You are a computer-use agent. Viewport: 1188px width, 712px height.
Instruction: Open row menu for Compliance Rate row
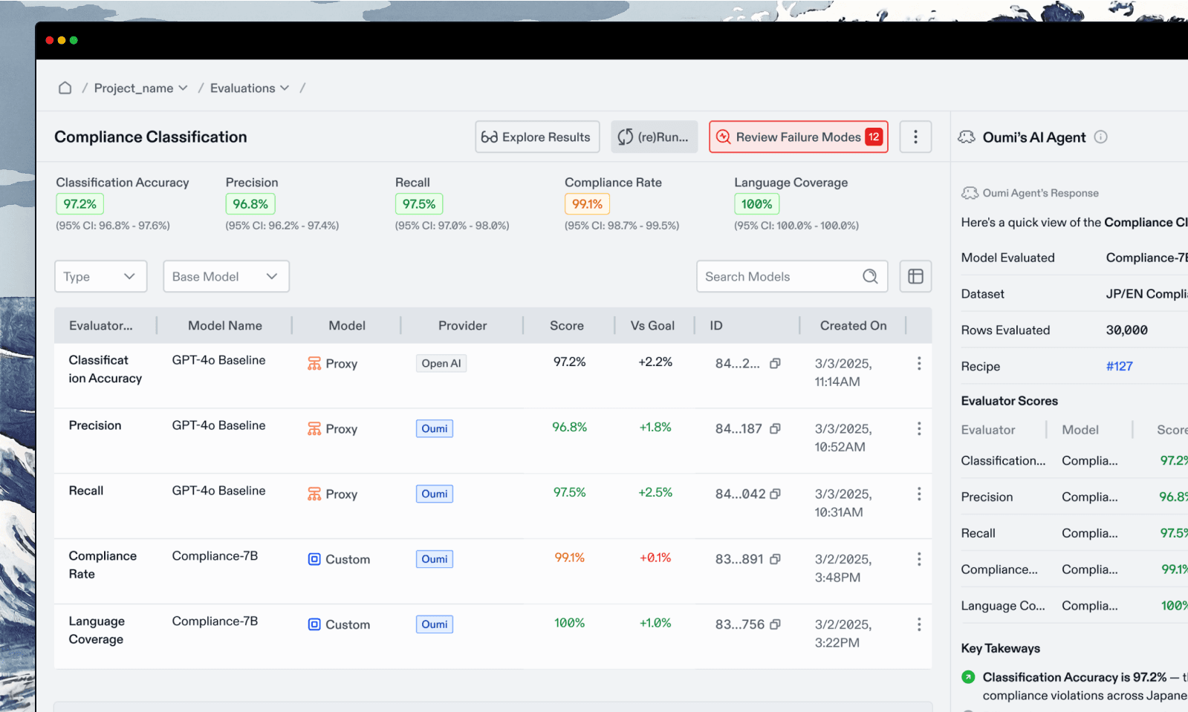tap(919, 559)
